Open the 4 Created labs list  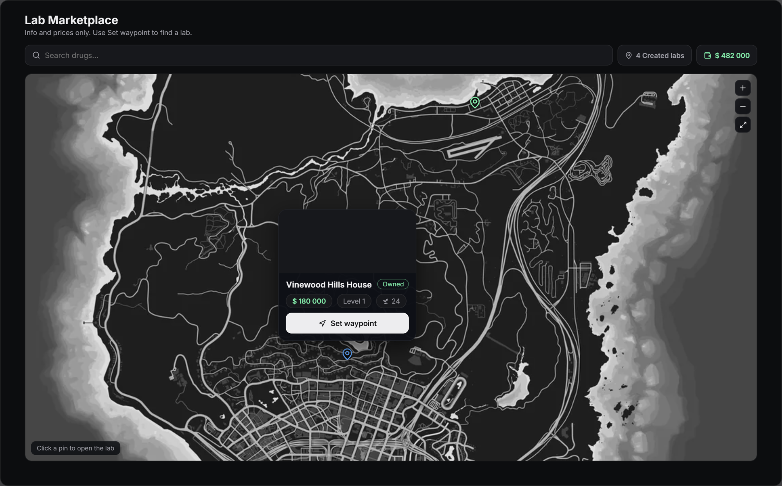[654, 55]
